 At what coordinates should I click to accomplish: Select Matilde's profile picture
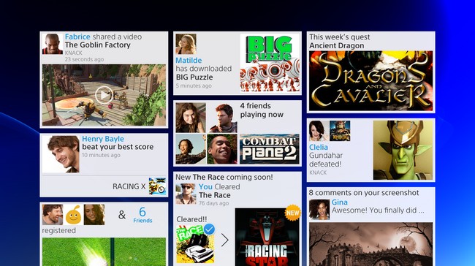coord(186,44)
